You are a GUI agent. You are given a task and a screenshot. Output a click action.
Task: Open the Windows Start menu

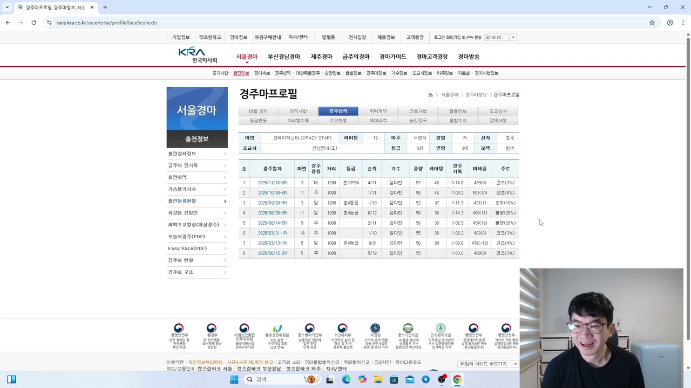234,379
